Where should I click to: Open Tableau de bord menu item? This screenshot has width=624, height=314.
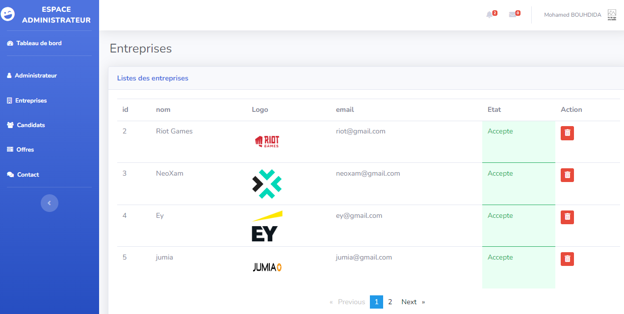(39, 43)
